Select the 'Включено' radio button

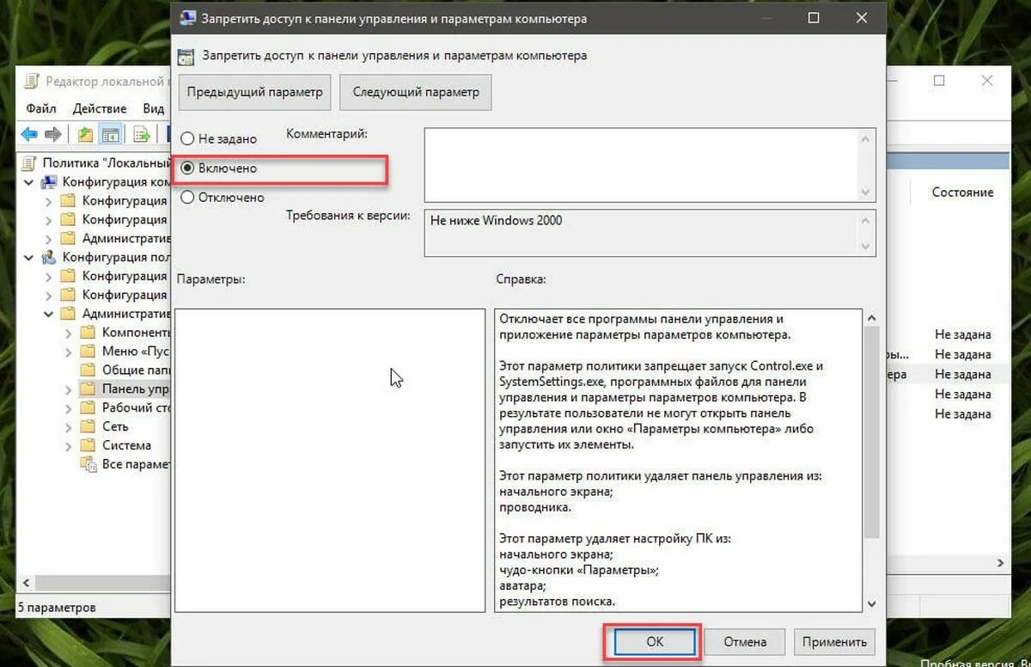(188, 168)
